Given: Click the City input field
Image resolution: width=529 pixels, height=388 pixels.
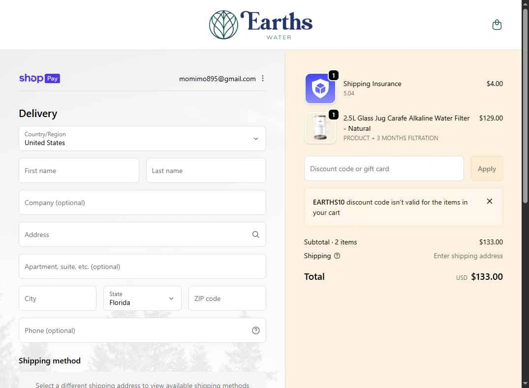Looking at the screenshot, I should [58, 298].
